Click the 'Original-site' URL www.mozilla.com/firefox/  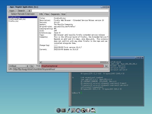tap(65, 27)
